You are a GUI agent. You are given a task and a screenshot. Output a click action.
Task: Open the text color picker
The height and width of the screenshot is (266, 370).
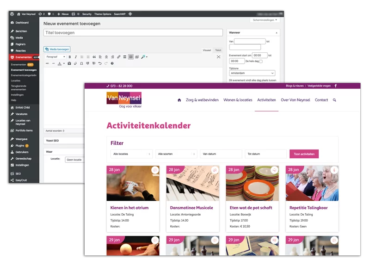[x=60, y=63]
